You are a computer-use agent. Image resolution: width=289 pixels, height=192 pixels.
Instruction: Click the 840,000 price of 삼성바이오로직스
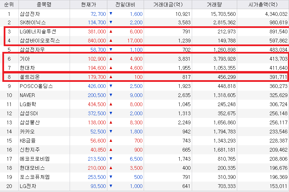click(97, 41)
